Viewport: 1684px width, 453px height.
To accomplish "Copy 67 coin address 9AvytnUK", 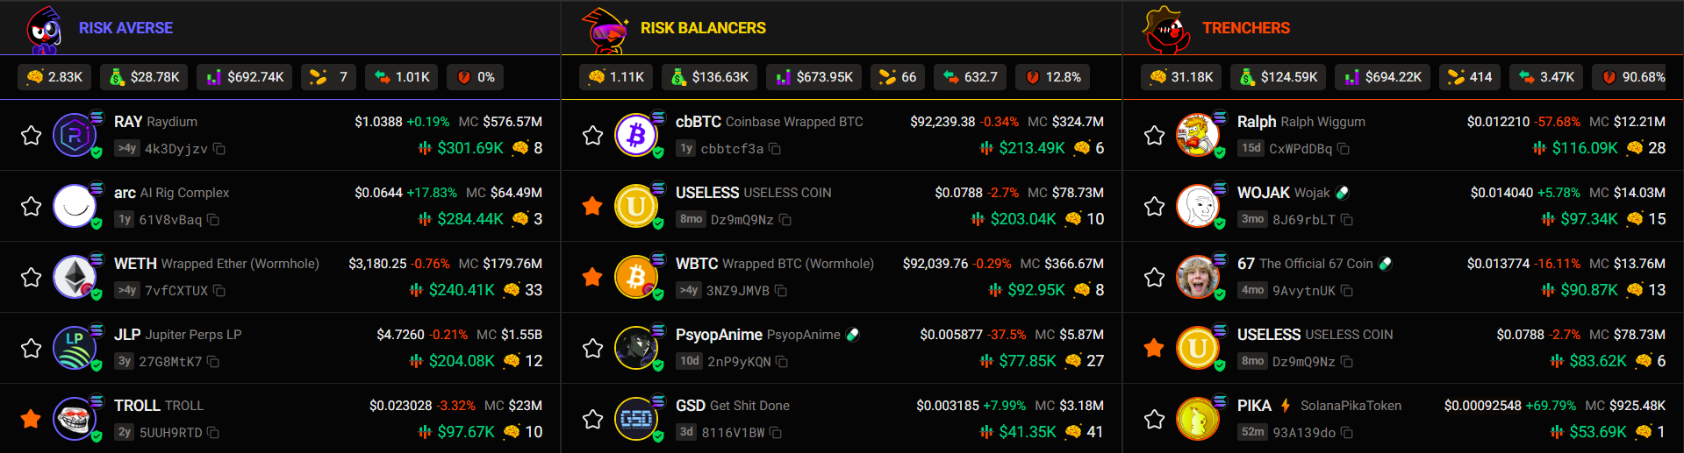I will pos(1347,291).
